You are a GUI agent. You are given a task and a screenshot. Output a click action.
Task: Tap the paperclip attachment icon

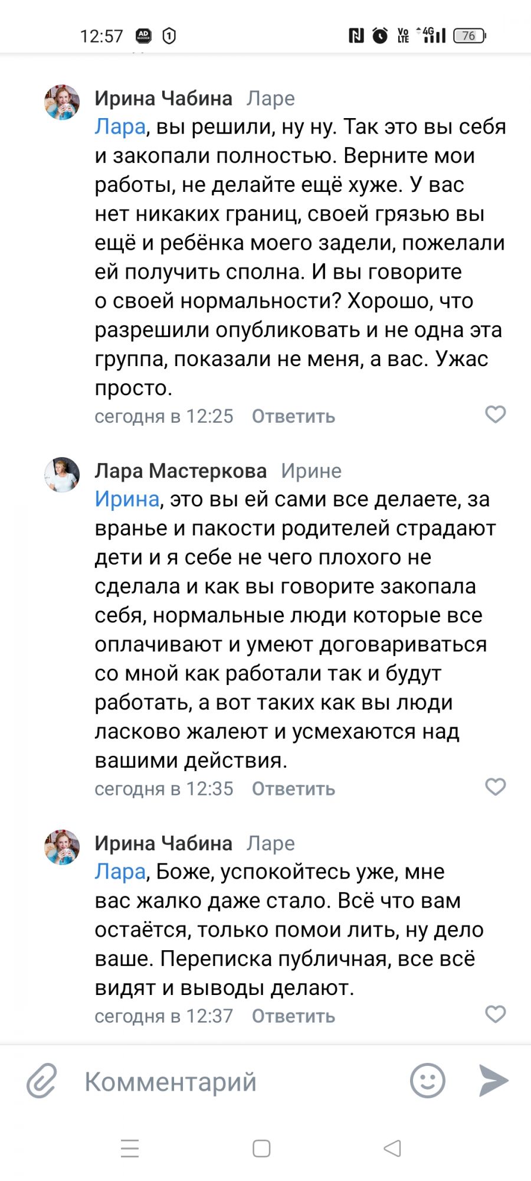[x=42, y=1081]
